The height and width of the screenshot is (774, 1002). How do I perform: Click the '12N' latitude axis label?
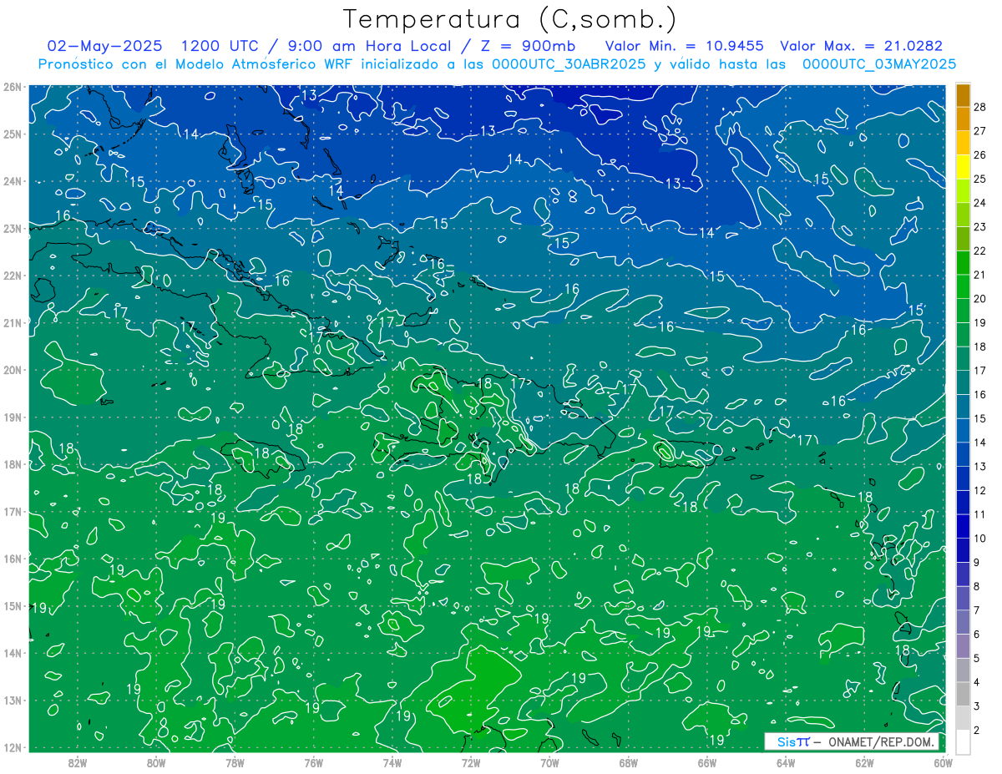(x=13, y=747)
